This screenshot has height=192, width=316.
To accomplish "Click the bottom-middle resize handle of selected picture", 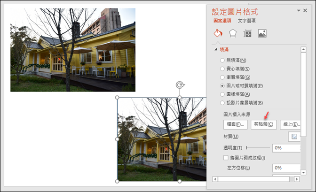I will click(x=180, y=181).
